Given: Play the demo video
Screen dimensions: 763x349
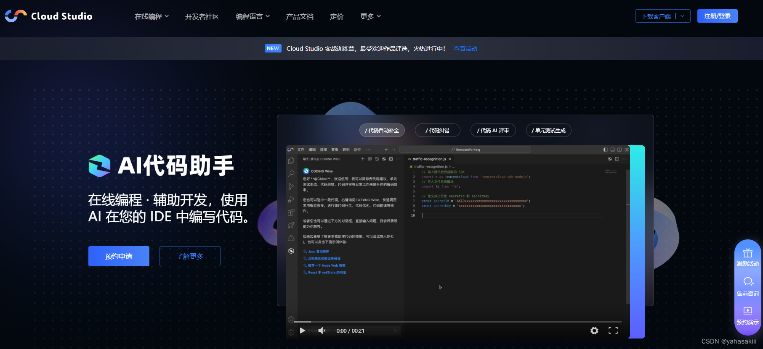Looking at the screenshot, I should click(x=302, y=331).
